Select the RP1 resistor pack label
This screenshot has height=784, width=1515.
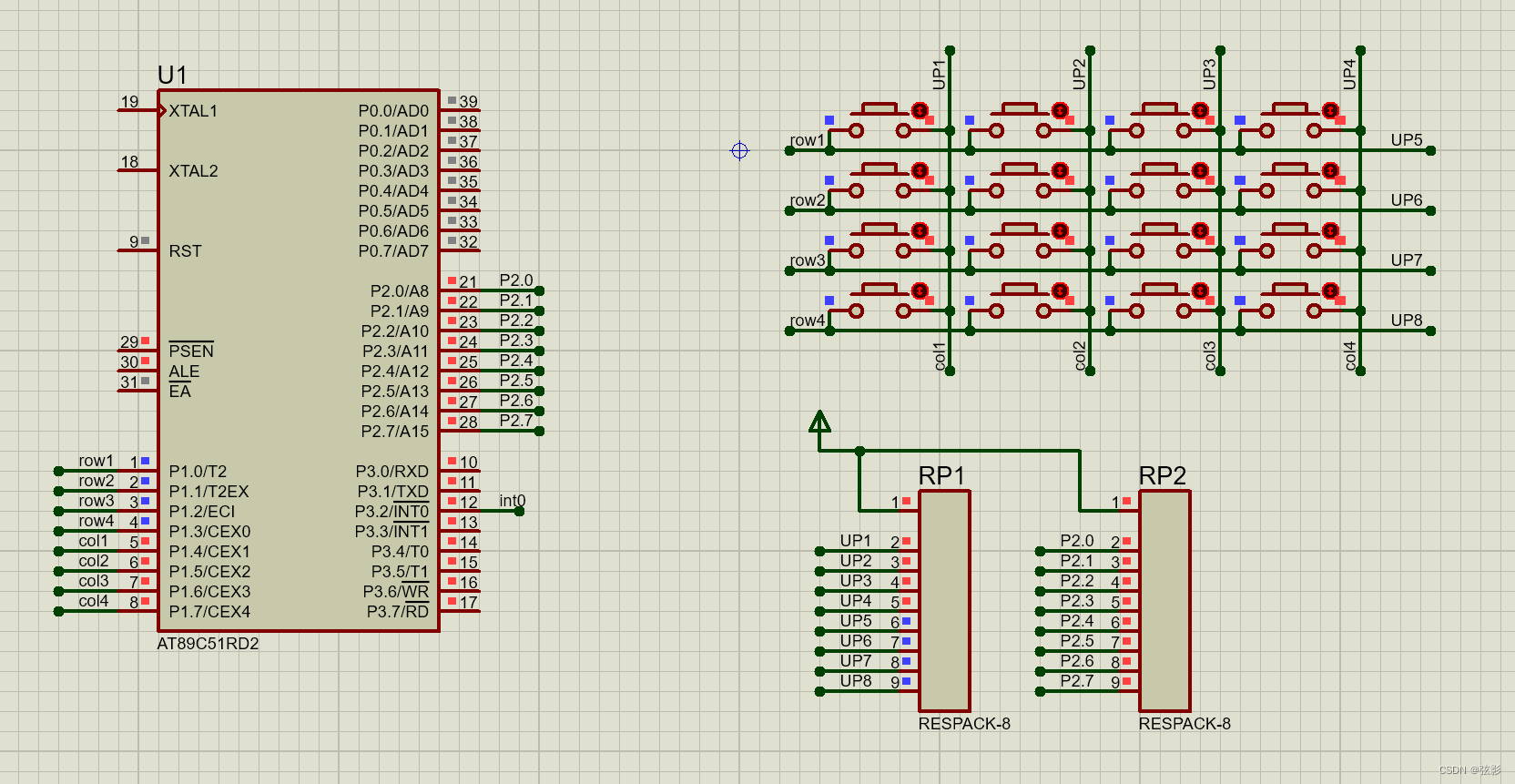[x=941, y=475]
